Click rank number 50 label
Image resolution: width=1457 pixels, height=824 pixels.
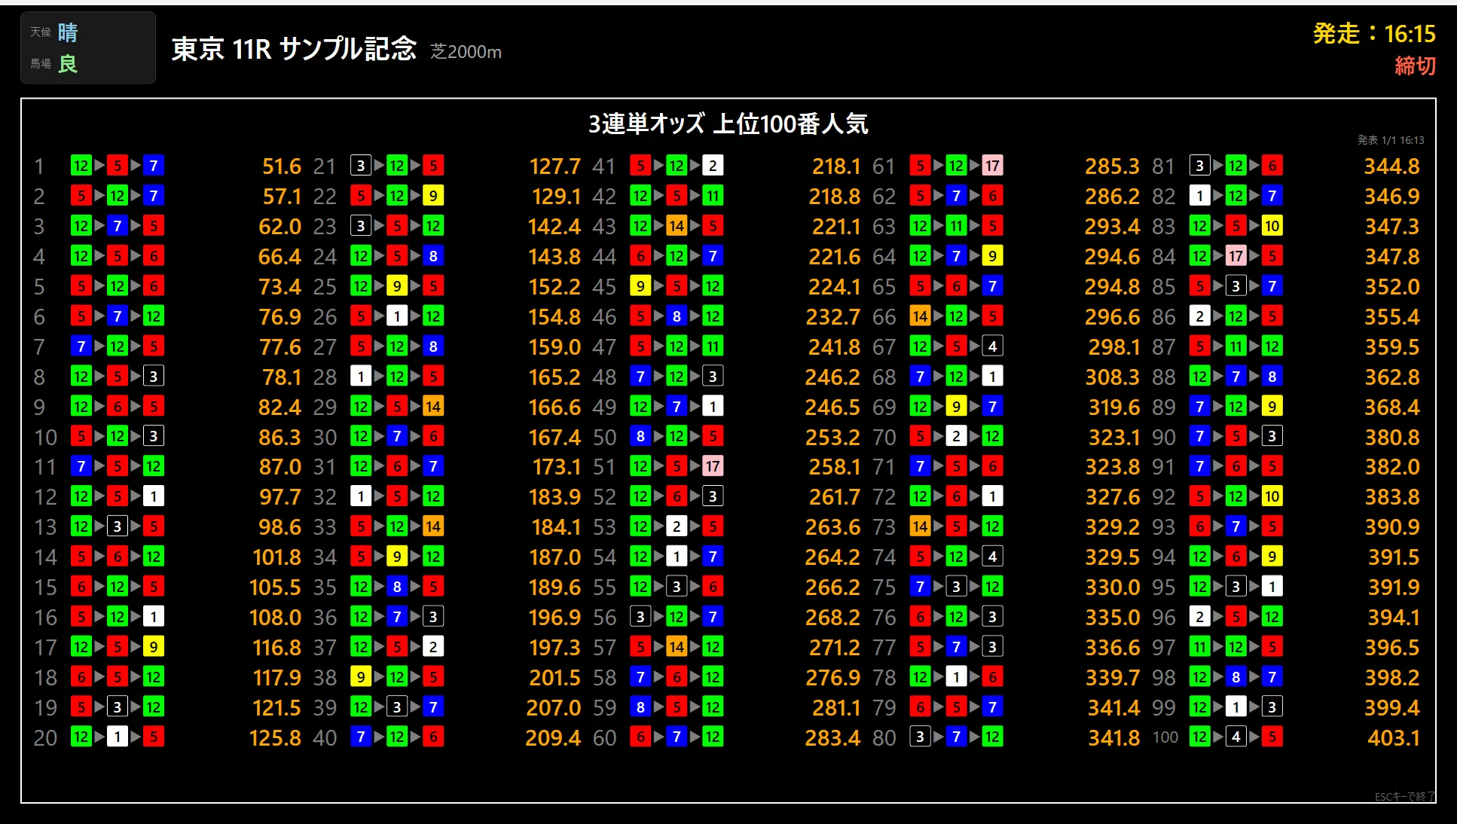coord(604,437)
